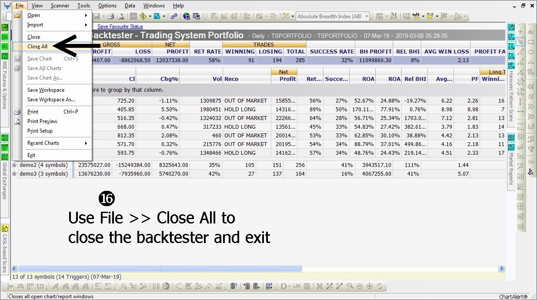The image size is (537, 300).
Task: Select the TI SCN sidebar icon
Action: (x=511, y=47)
